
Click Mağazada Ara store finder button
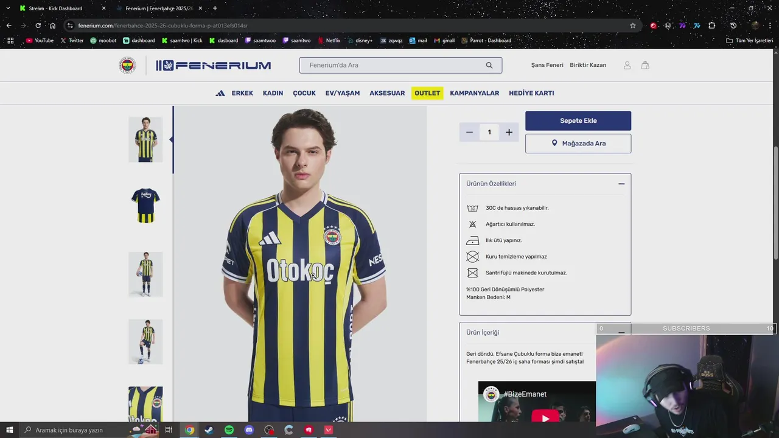578,144
